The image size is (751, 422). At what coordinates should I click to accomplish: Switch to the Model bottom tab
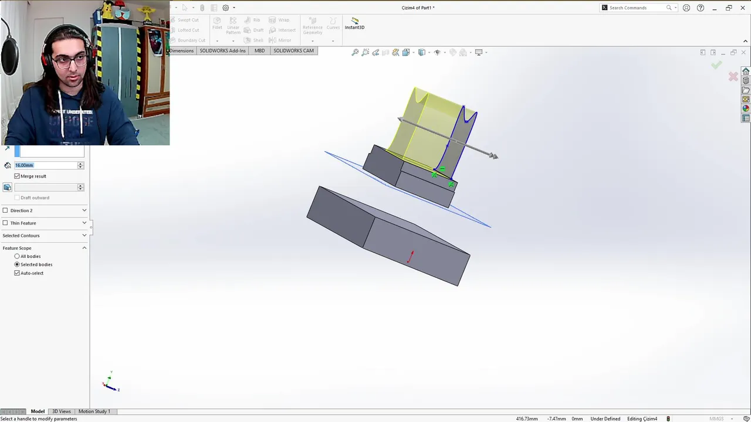(x=38, y=411)
